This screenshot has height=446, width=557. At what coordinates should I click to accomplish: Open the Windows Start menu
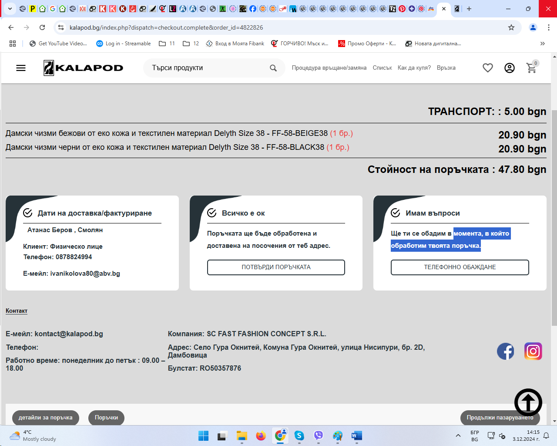pyautogui.click(x=203, y=436)
